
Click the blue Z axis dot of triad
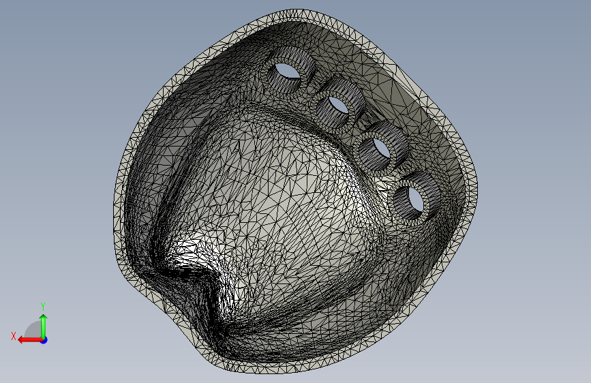44,340
